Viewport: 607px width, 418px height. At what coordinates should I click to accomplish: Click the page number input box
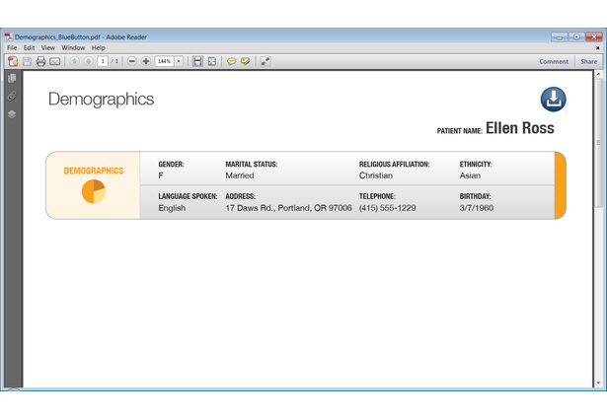tap(103, 61)
